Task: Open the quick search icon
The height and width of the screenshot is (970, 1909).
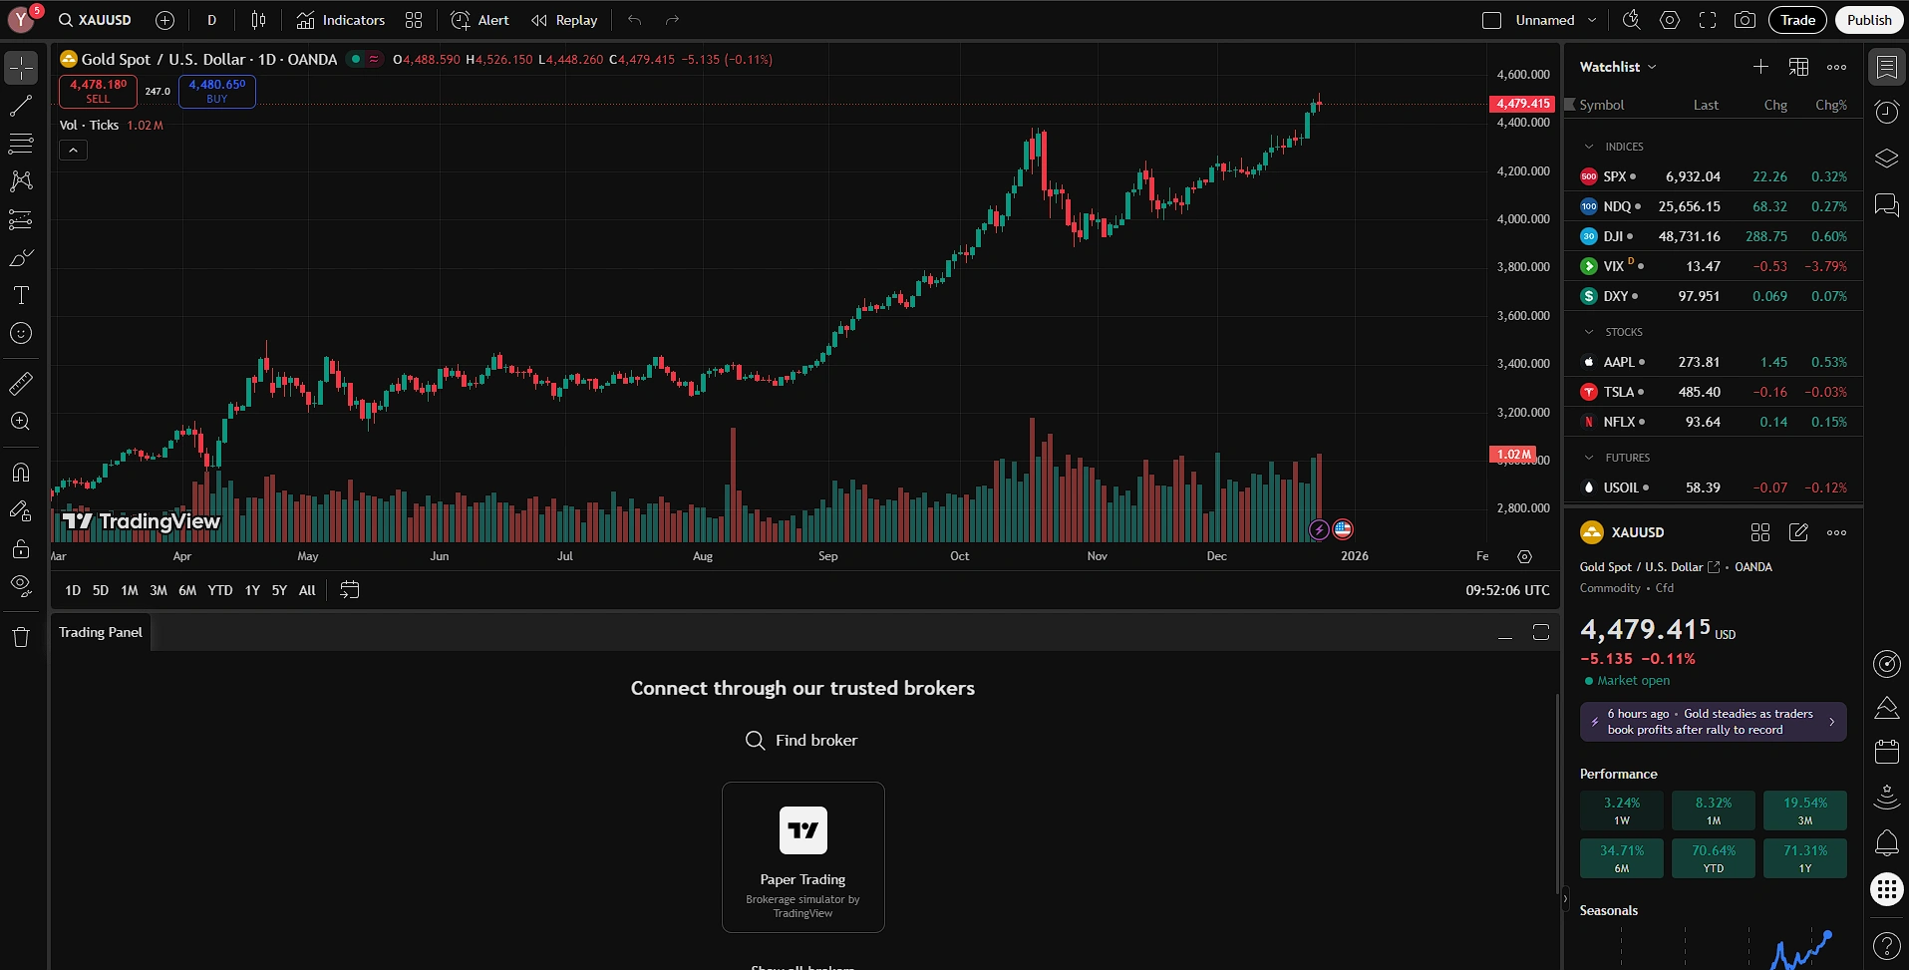Action: pos(1632,20)
